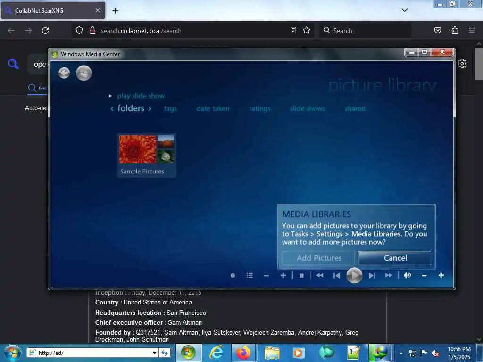Mute the Media Center volume

pos(407,275)
